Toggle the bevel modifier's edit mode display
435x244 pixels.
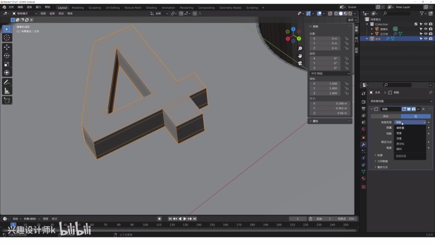(x=404, y=109)
